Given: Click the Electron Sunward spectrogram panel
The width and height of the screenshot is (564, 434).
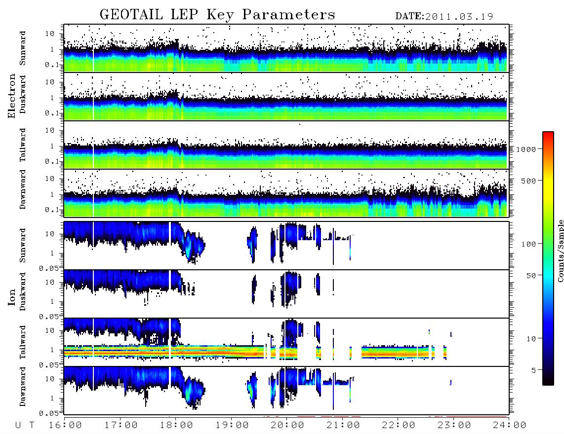Looking at the screenshot, I should click(286, 48).
